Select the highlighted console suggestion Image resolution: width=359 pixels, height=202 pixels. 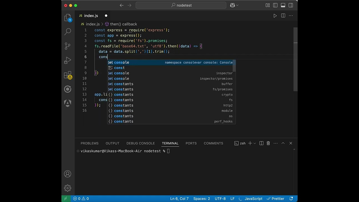(172, 62)
